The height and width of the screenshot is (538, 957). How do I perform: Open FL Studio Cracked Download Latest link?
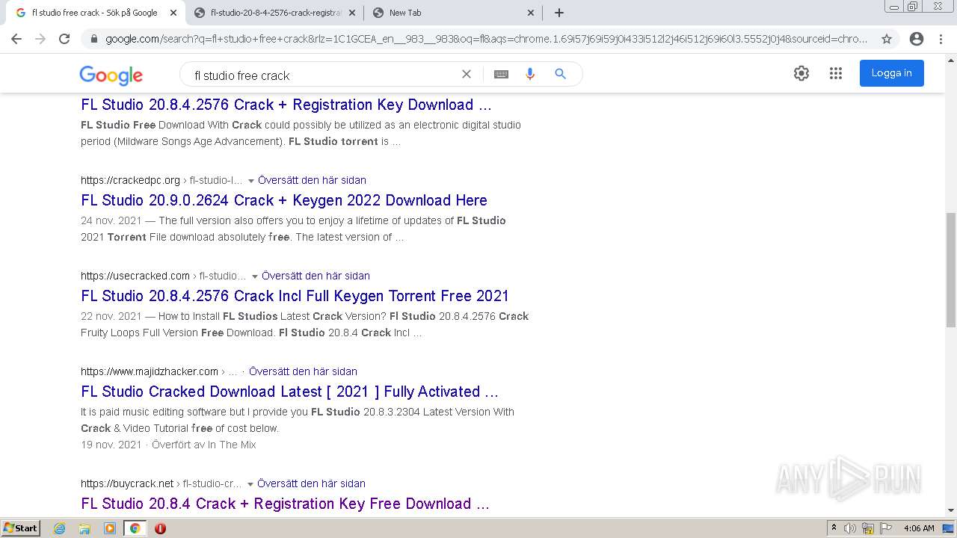[x=289, y=392]
